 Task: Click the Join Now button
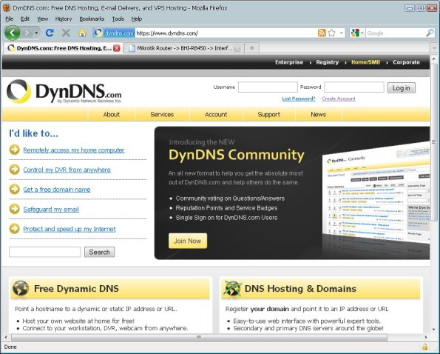(188, 241)
